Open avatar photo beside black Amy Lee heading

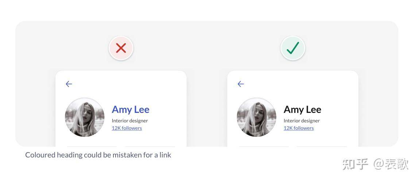[x=256, y=117]
